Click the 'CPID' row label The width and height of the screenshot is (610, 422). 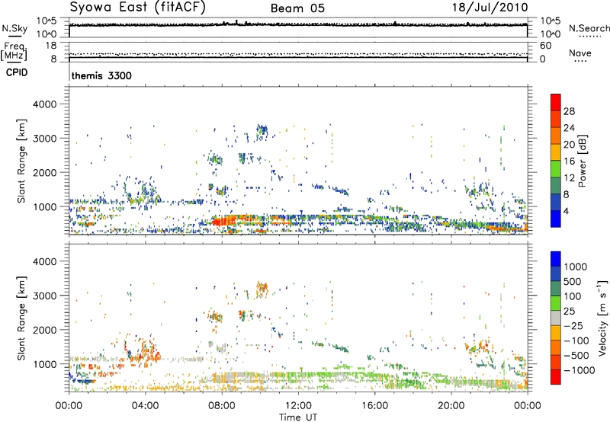[x=17, y=72]
